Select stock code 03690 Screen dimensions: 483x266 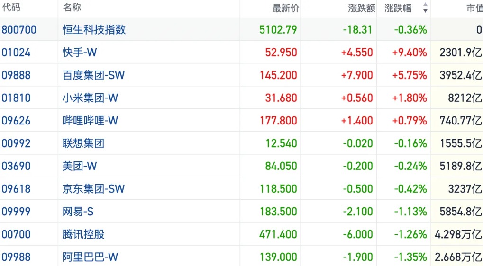tap(16, 166)
